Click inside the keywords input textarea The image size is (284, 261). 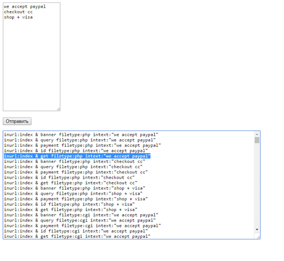coord(31,57)
